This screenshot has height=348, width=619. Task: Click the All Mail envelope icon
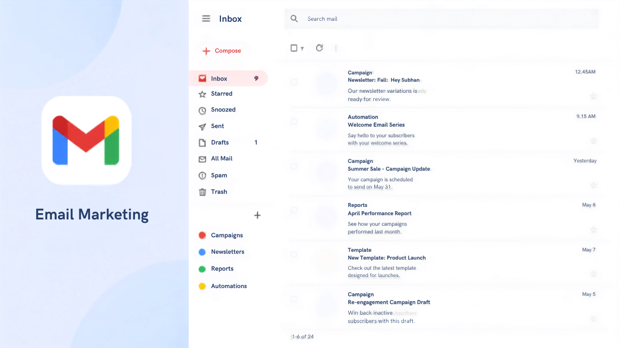click(202, 159)
